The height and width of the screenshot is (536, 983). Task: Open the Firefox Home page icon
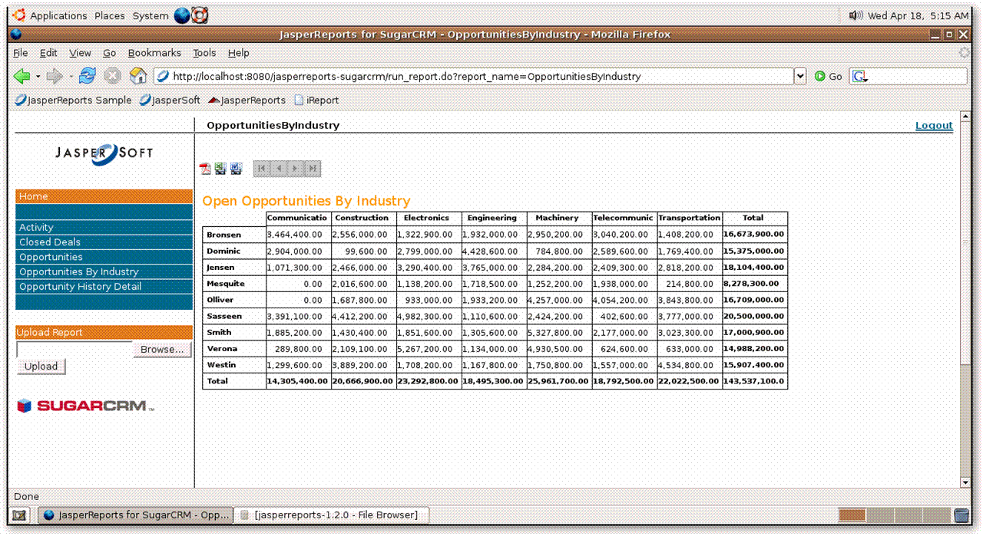[x=138, y=76]
